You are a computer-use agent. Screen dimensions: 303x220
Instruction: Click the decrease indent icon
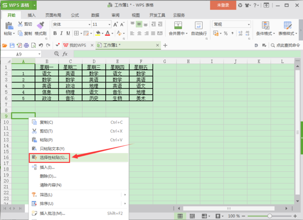click(153, 24)
